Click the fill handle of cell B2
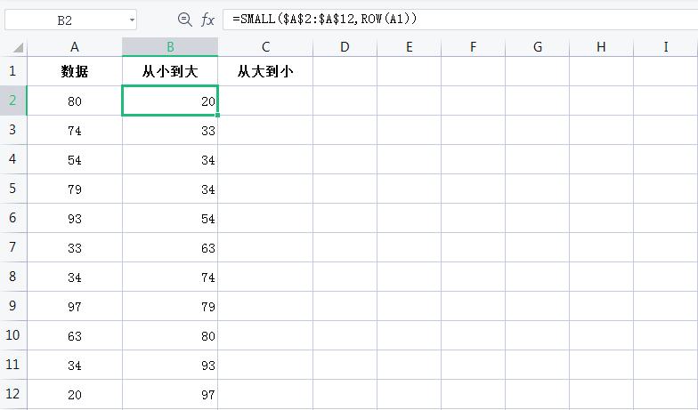This screenshot has height=410, width=698. [x=217, y=116]
